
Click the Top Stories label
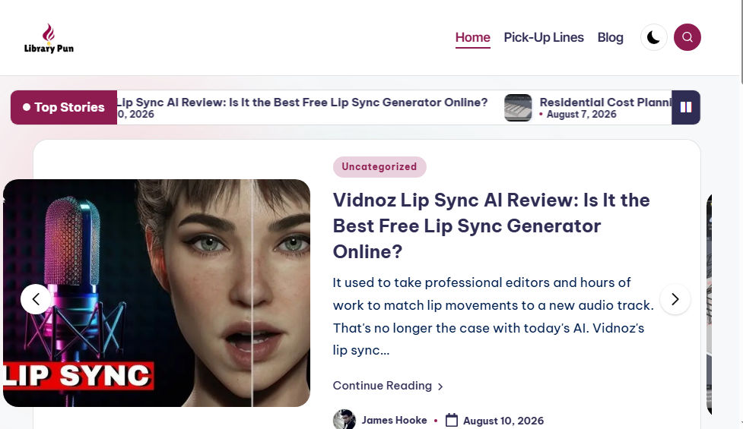64,107
